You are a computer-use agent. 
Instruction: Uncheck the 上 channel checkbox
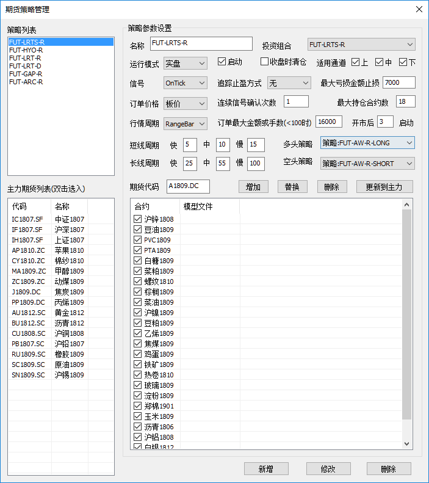coord(355,62)
